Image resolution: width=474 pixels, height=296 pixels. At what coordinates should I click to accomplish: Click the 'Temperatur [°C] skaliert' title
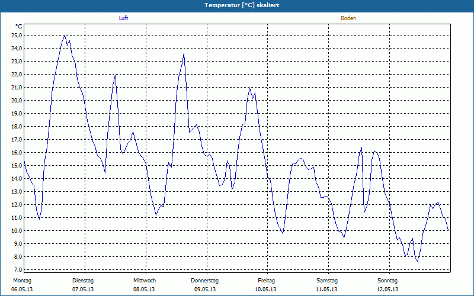coord(242,5)
